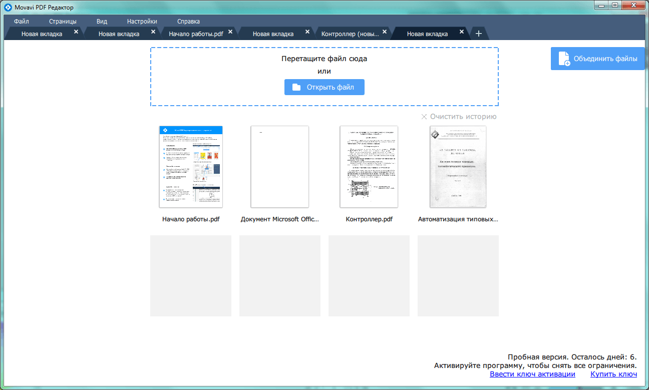
Task: Click Очистить историю to clear history
Action: [x=459, y=117]
